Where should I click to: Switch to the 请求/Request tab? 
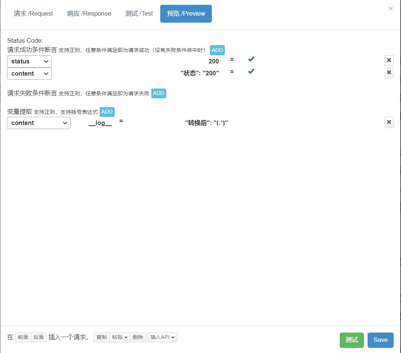(x=33, y=13)
